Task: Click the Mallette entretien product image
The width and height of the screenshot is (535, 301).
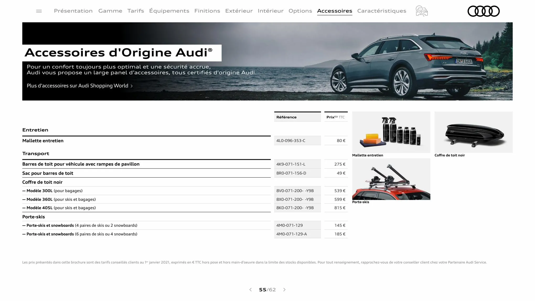Action: pos(391,132)
